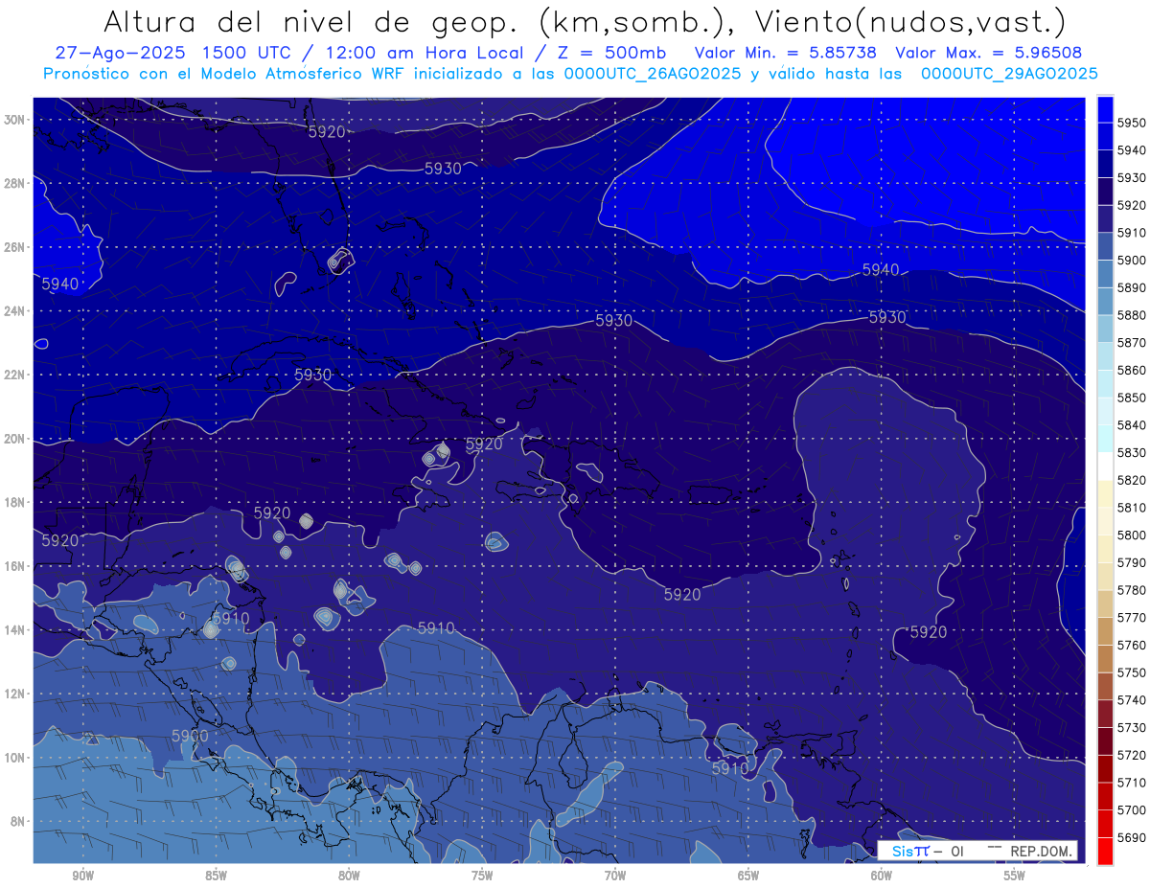Click the 16N latitude axis label
This screenshot has width=1150, height=888.
pyautogui.click(x=16, y=566)
